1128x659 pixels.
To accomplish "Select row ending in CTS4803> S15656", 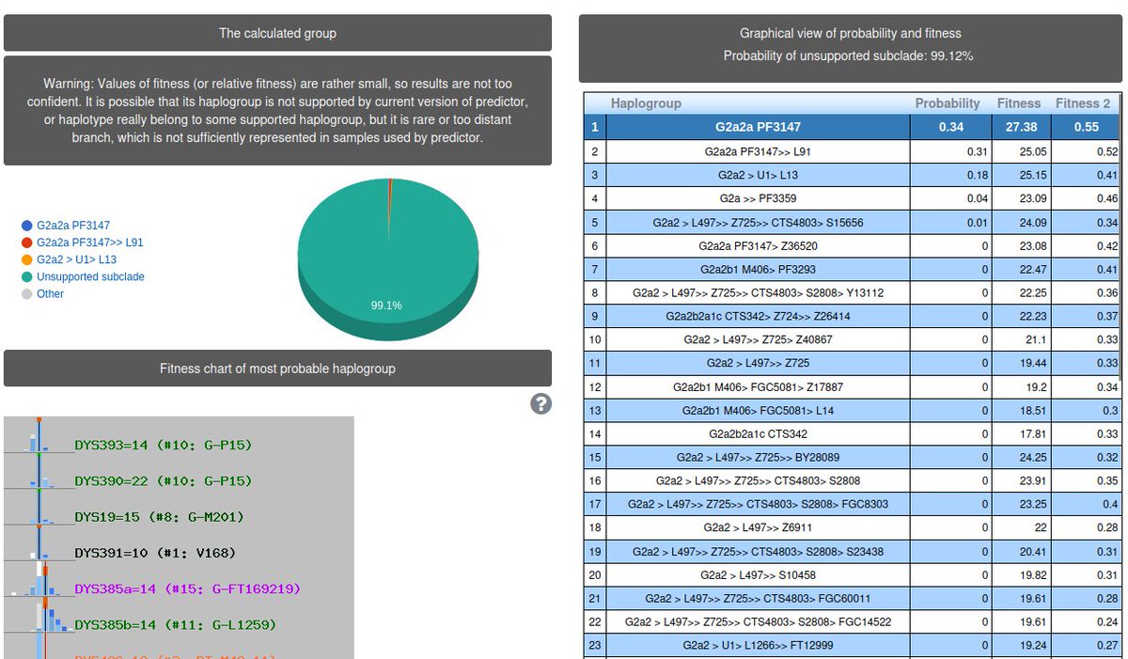I will pyautogui.click(x=854, y=222).
